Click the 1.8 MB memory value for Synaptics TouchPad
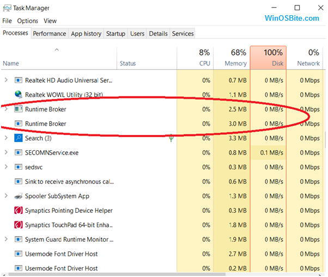The width and height of the screenshot is (328, 277). tap(238, 225)
